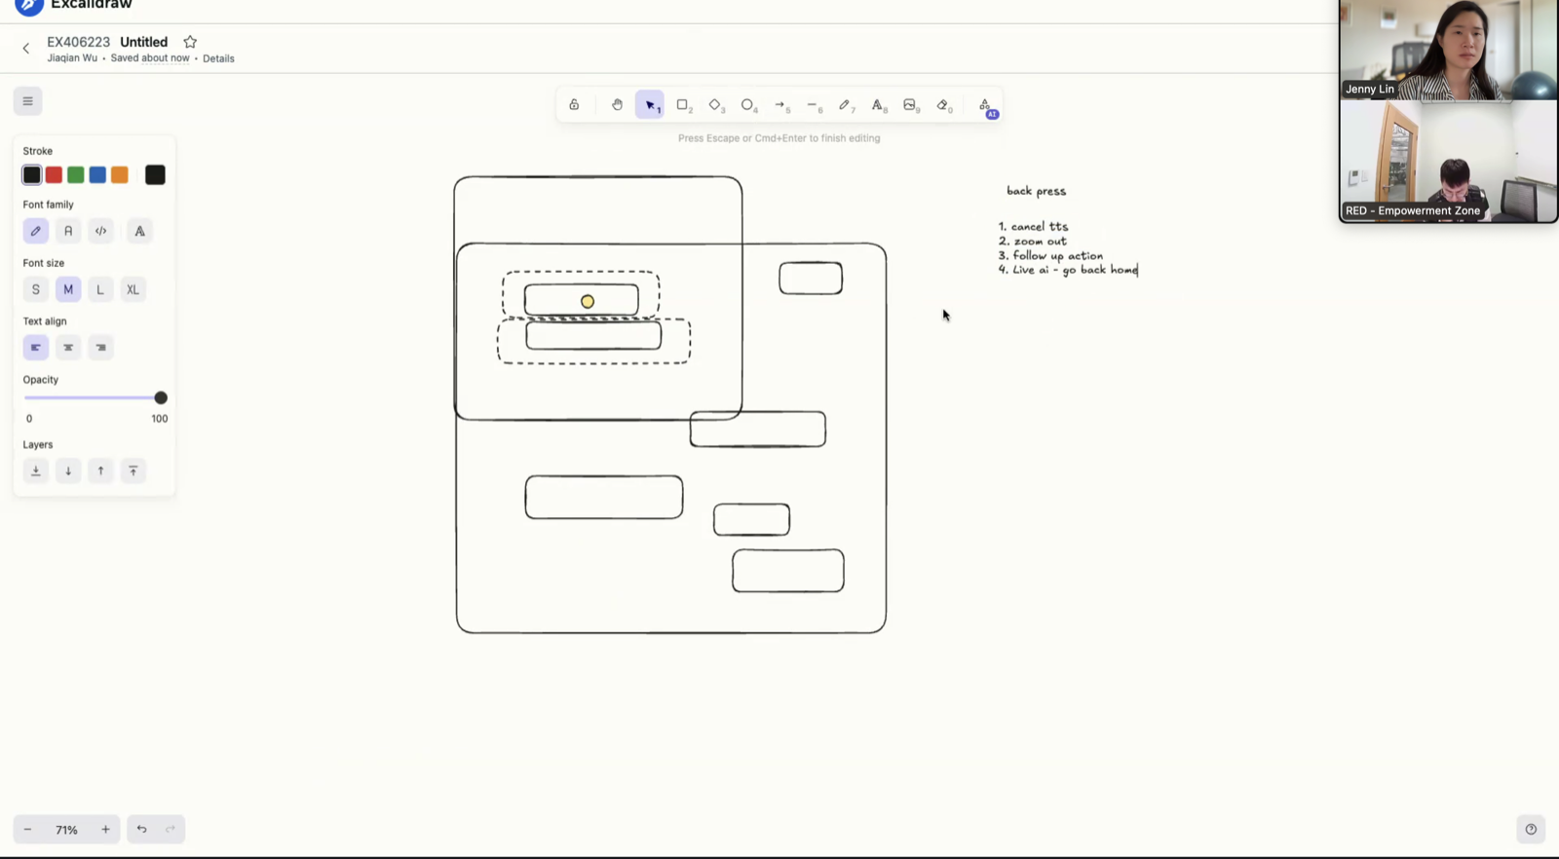Pick orange stroke color

pos(120,175)
